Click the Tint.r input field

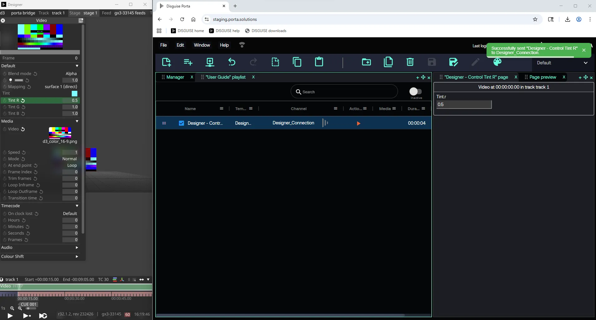(463, 104)
